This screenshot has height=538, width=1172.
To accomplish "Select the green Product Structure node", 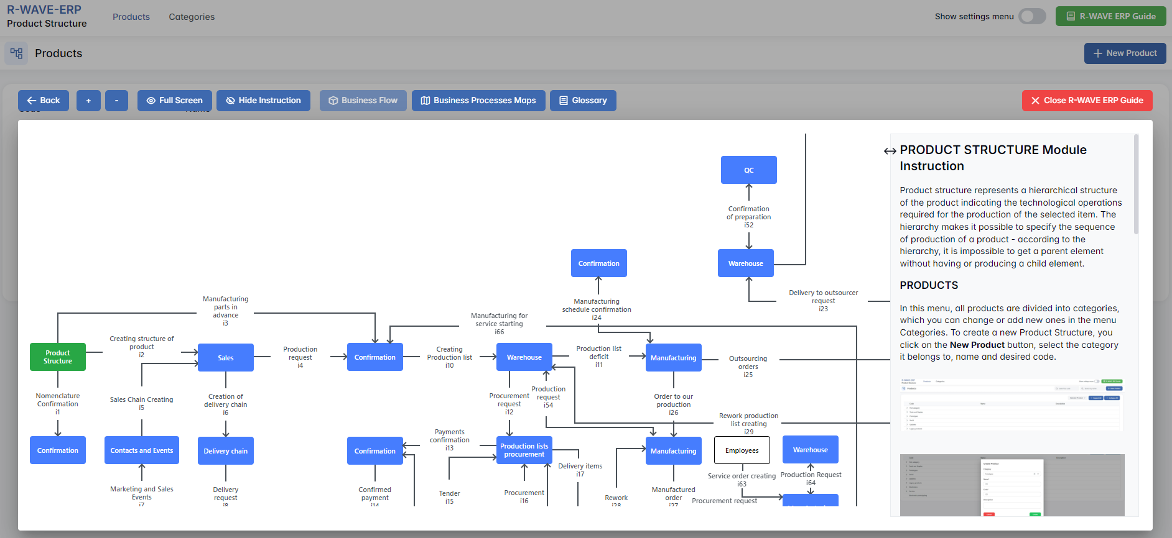I will pos(58,357).
